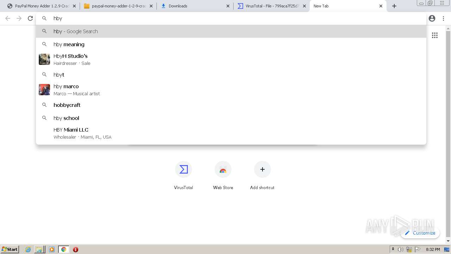Screen dimensions: 451x254
Task: Select 'hby marco' Musical artist suggestion
Action: click(x=231, y=90)
